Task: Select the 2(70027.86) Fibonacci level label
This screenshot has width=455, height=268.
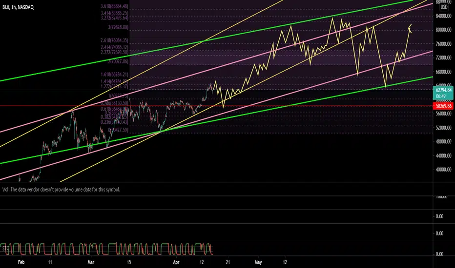Action: (118, 61)
